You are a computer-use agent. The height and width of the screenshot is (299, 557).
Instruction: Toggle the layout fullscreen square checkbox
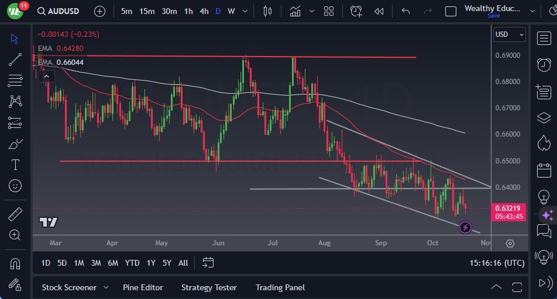(x=451, y=11)
